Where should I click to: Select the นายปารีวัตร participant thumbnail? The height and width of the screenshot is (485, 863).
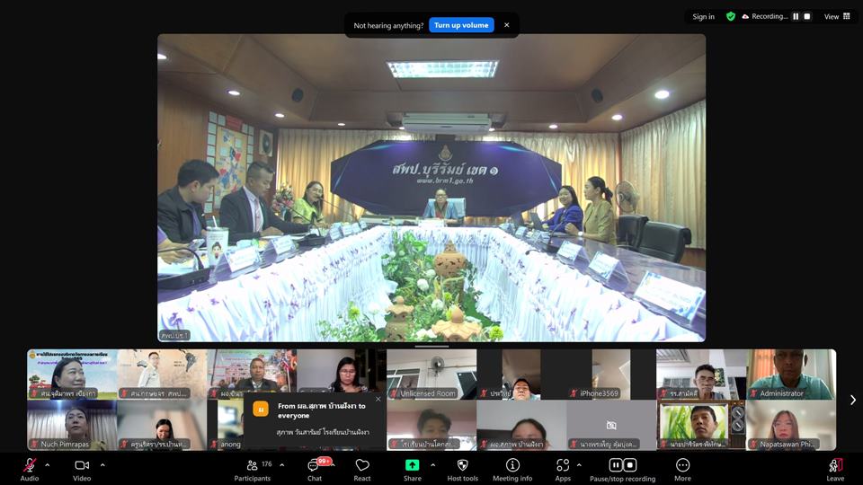(x=701, y=425)
